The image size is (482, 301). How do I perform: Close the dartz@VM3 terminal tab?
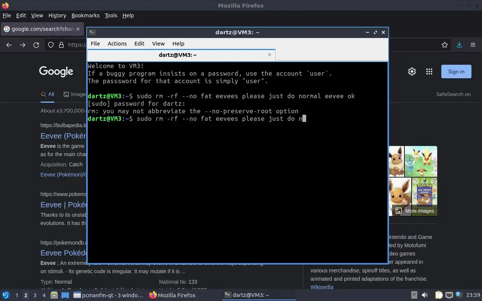pos(270,55)
